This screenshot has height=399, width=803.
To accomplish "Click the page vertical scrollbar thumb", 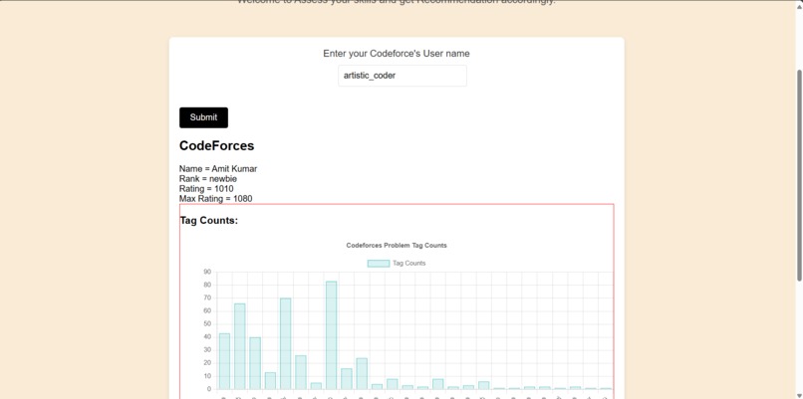I will [x=799, y=174].
